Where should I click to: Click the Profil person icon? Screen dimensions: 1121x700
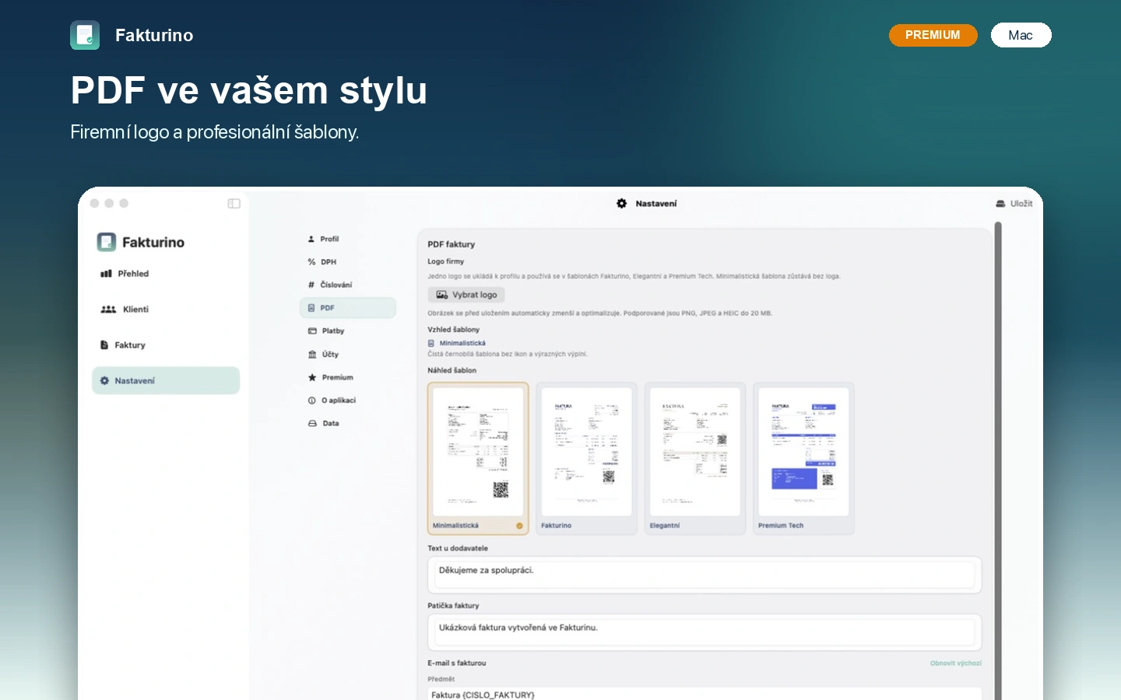tap(311, 239)
